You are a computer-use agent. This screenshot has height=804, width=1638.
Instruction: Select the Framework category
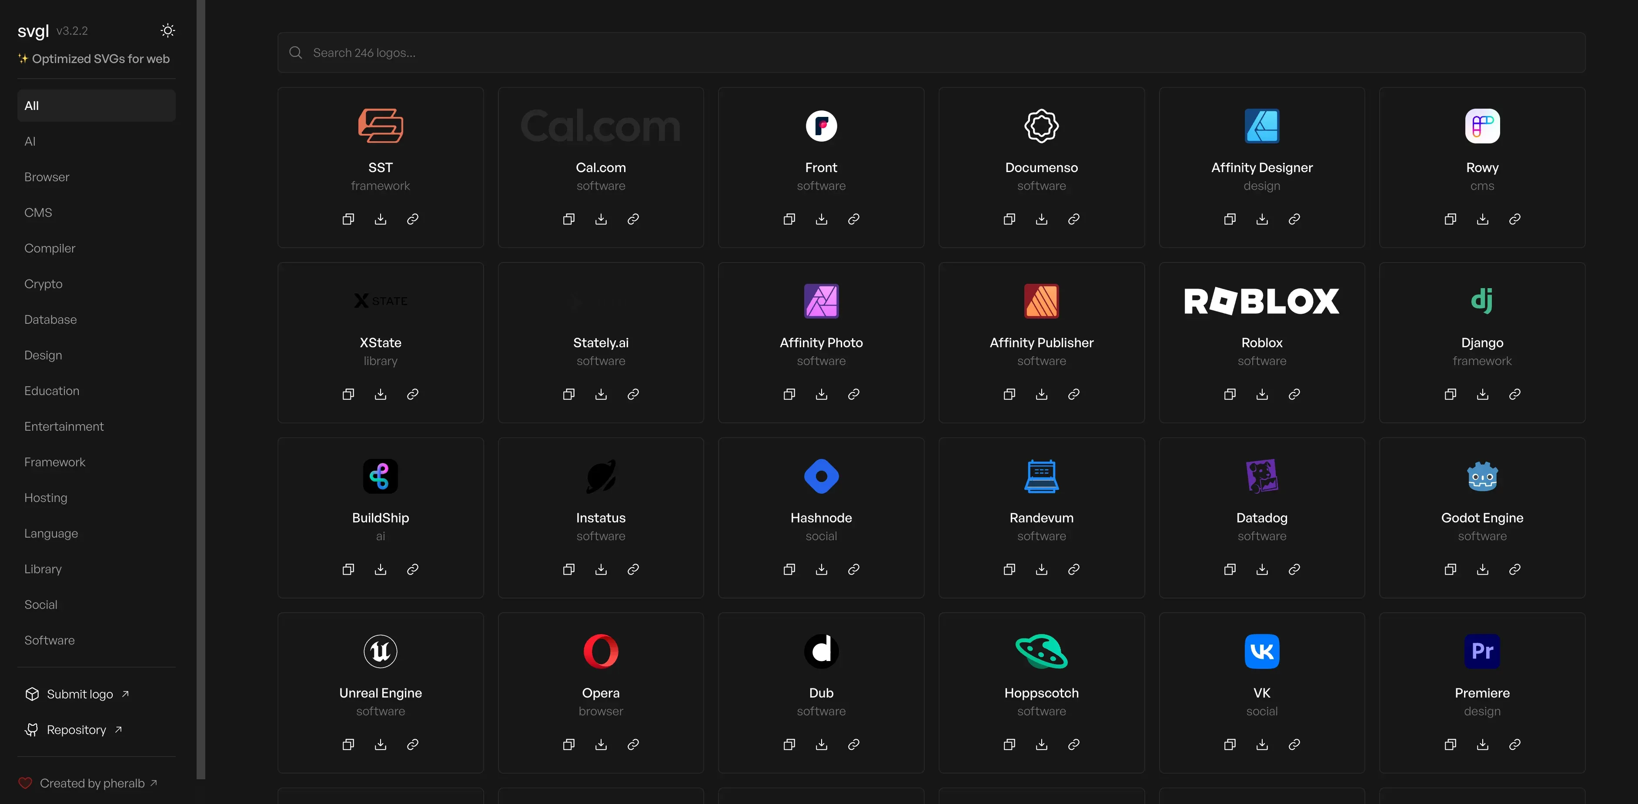97,462
